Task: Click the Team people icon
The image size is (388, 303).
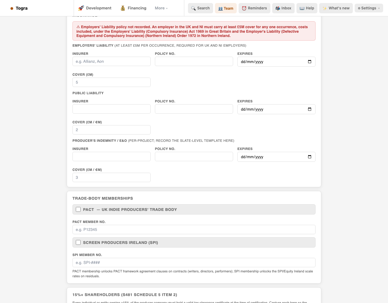Action: tap(220, 8)
